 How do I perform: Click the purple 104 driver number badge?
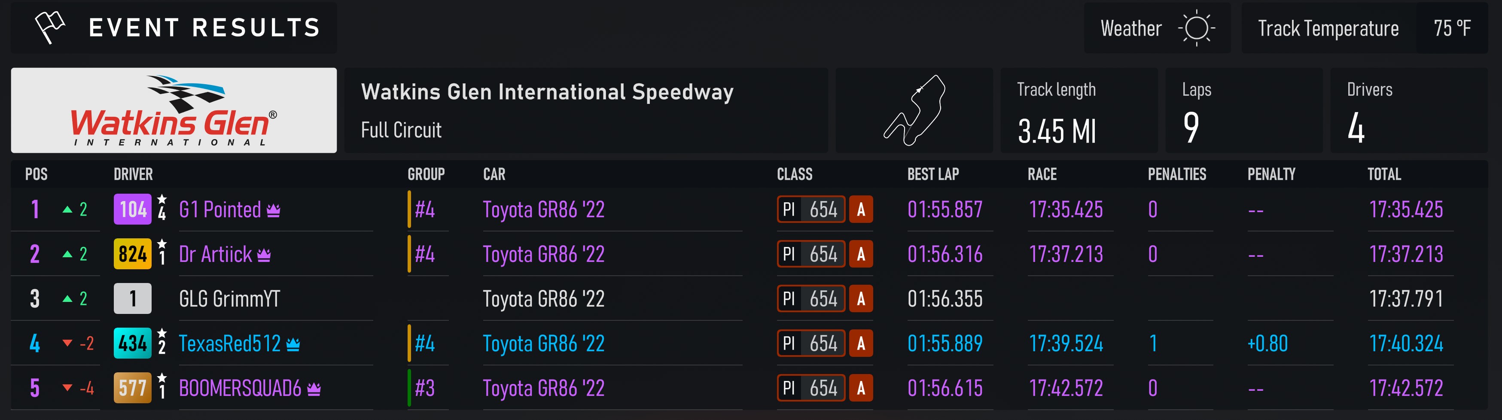[x=132, y=210]
